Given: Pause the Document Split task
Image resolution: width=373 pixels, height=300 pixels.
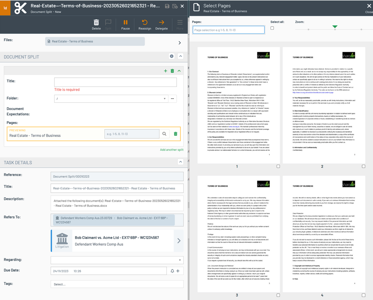Looking at the screenshot, I should pos(125,23).
